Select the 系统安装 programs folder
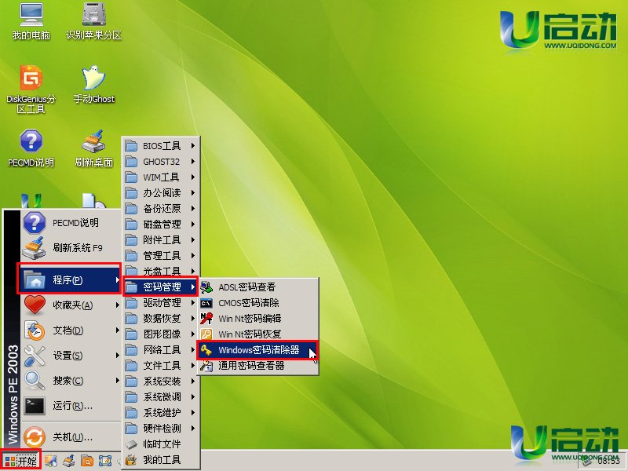The image size is (628, 471). click(161, 381)
